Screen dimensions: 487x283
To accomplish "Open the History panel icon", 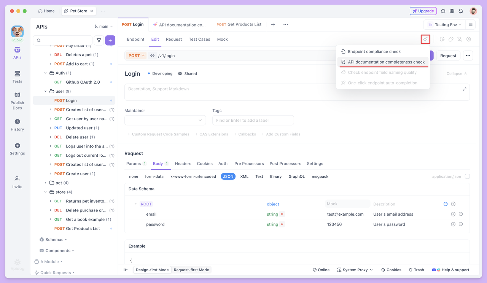I will coord(17,124).
